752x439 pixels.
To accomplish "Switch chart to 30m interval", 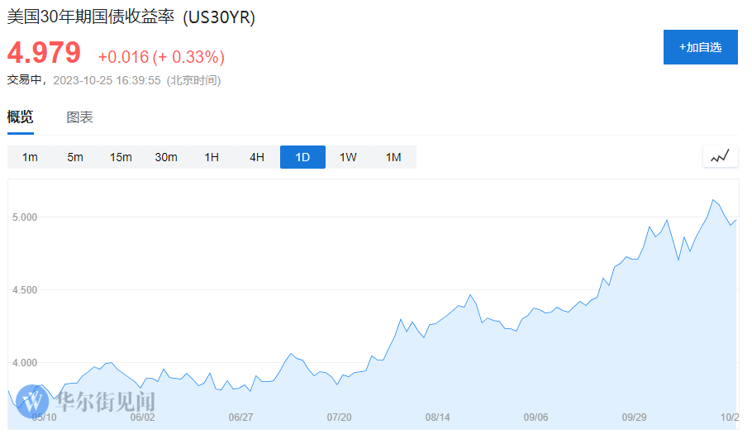I will (166, 157).
